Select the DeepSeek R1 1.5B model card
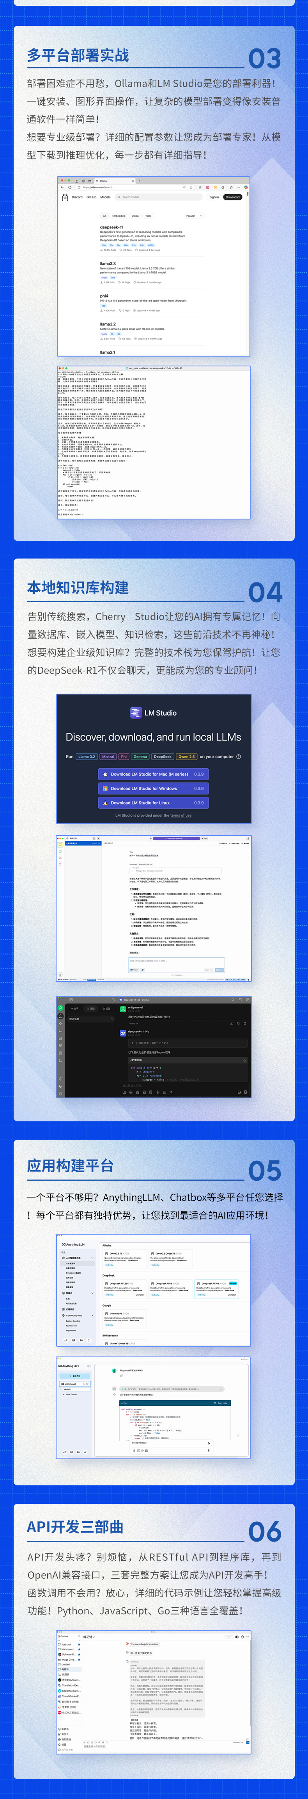 pos(124,1289)
